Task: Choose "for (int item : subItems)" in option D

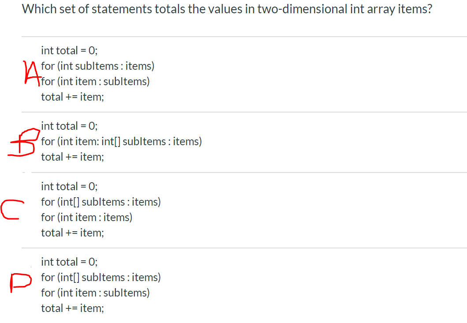Action: click(x=95, y=293)
